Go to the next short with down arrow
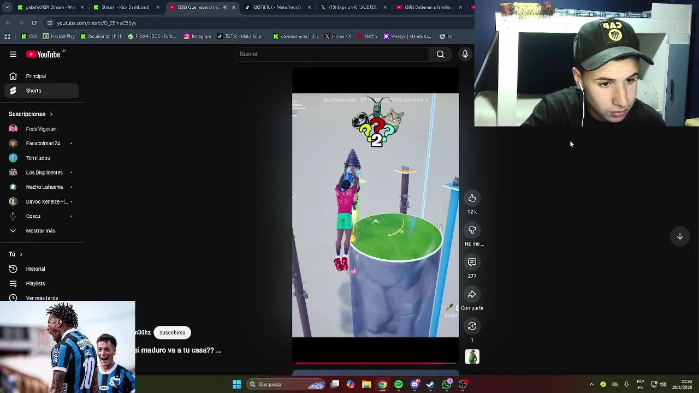Screen dimensions: 699x393 pos(680,236)
